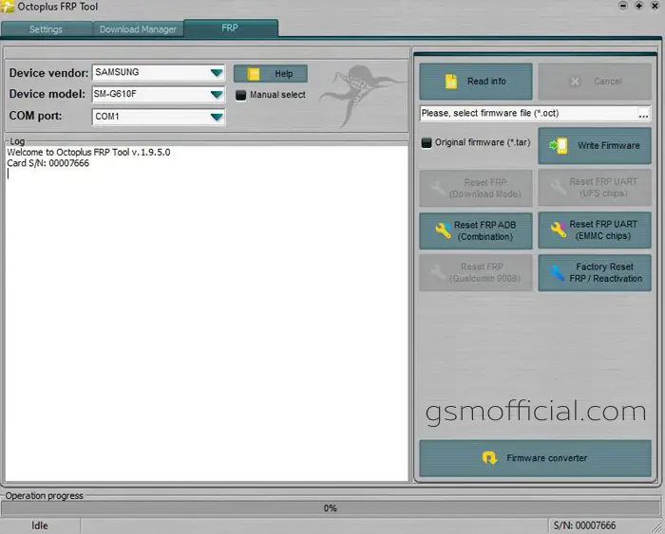Switch to the Download Manager tab
The image size is (665, 534).
(138, 29)
